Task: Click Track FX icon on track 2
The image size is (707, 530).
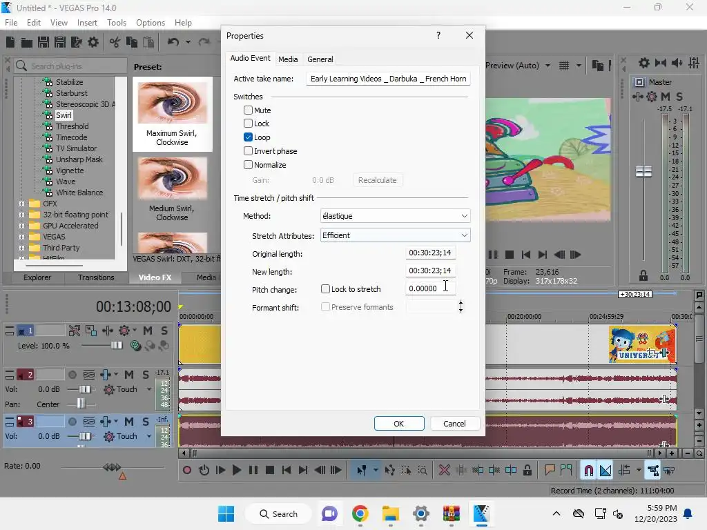Action: pos(106,375)
